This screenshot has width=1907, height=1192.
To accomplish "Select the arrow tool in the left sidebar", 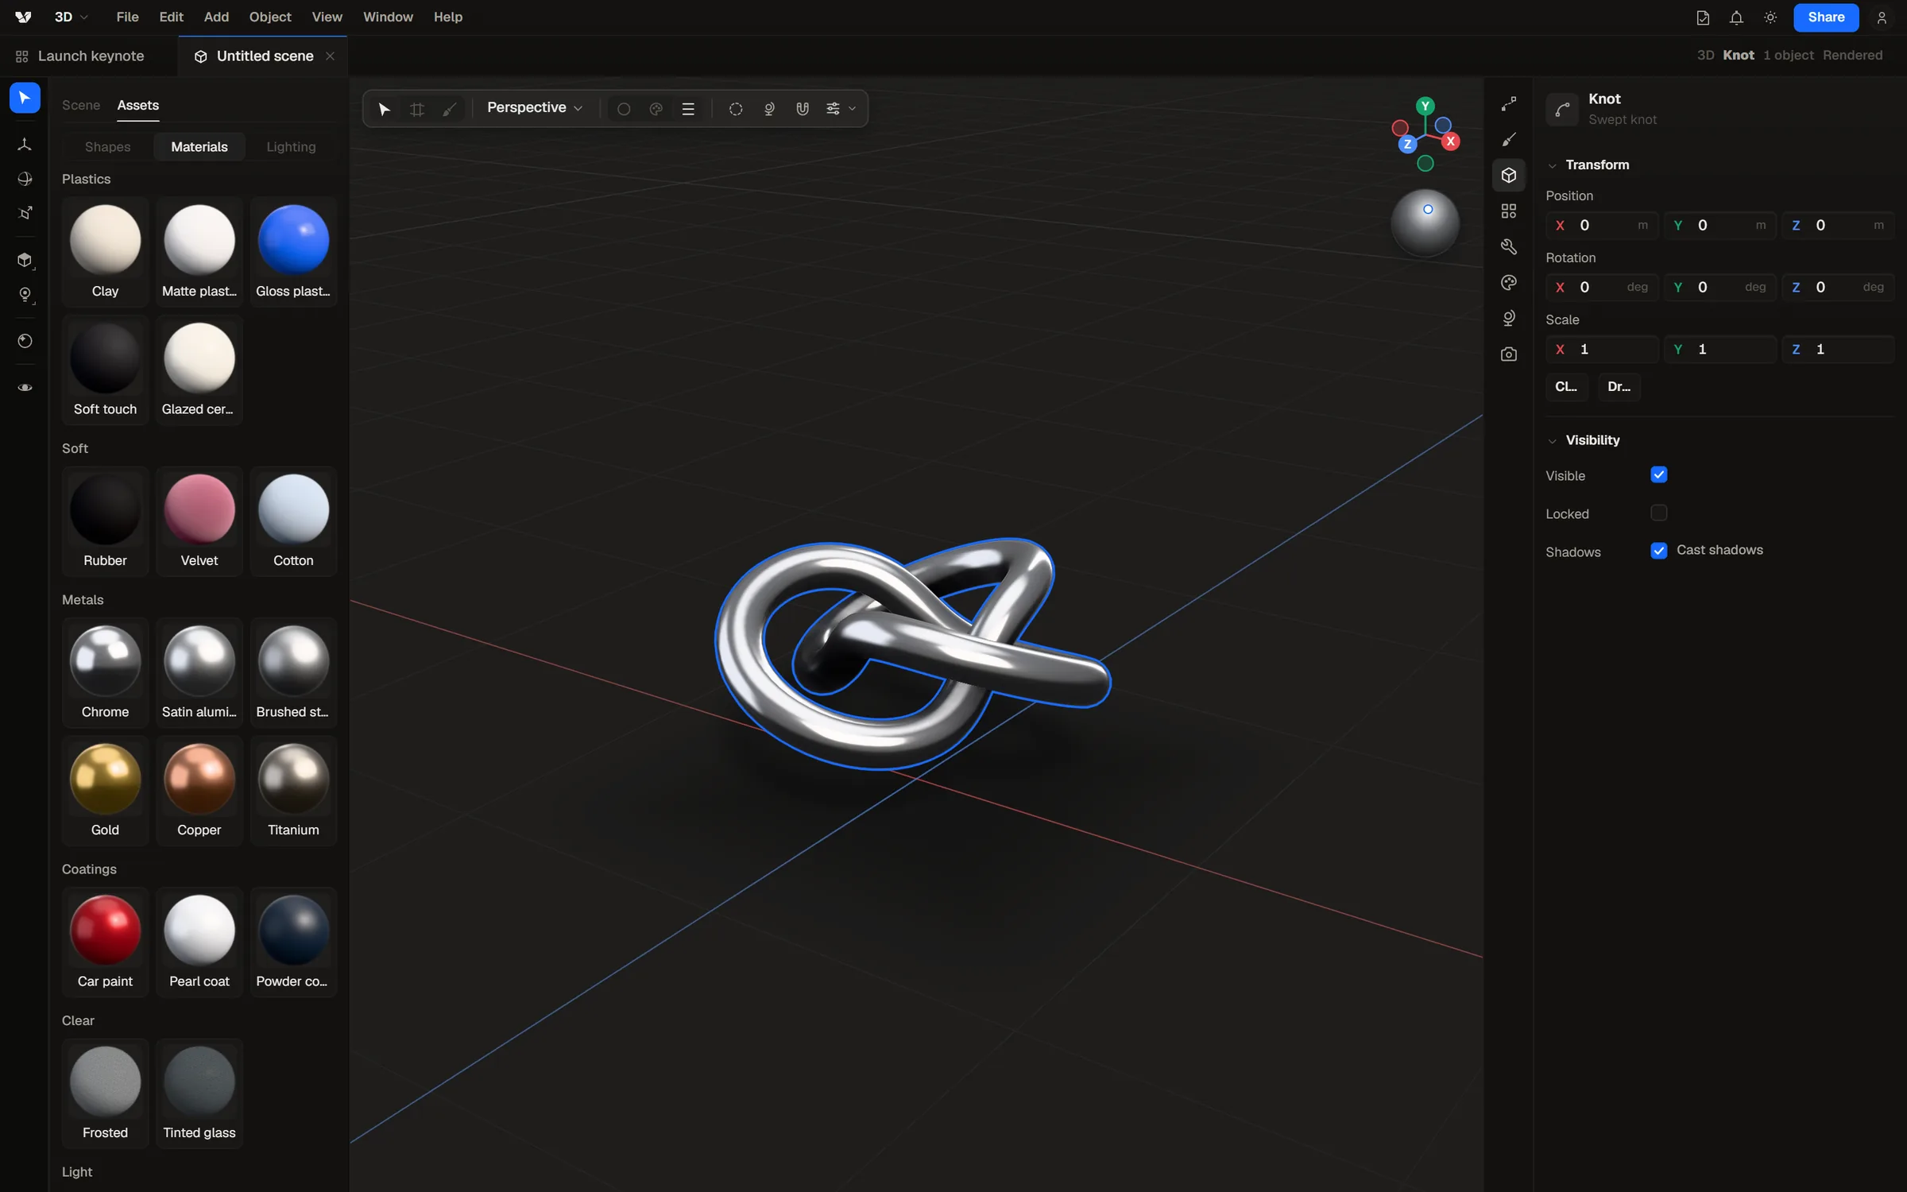I will click(x=25, y=98).
